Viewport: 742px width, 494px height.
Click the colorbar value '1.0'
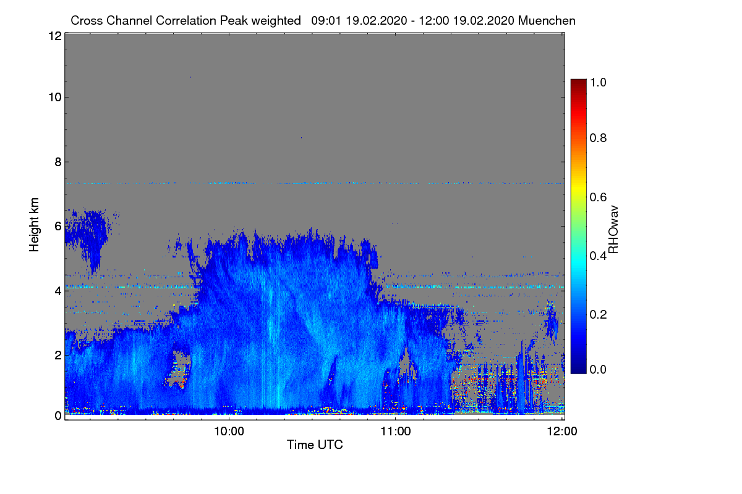point(599,82)
